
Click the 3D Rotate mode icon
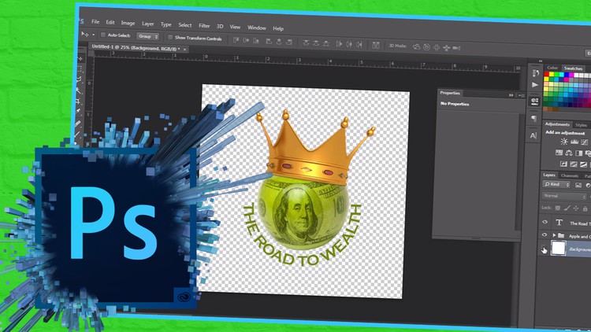coord(417,46)
